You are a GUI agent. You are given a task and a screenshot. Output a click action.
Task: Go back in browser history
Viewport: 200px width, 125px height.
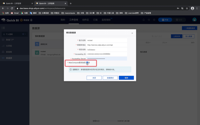click(3, 8)
